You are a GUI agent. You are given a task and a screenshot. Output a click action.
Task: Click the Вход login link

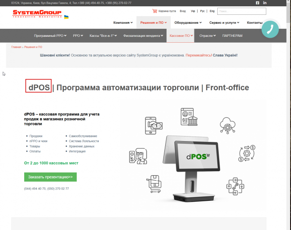(x=183, y=11)
